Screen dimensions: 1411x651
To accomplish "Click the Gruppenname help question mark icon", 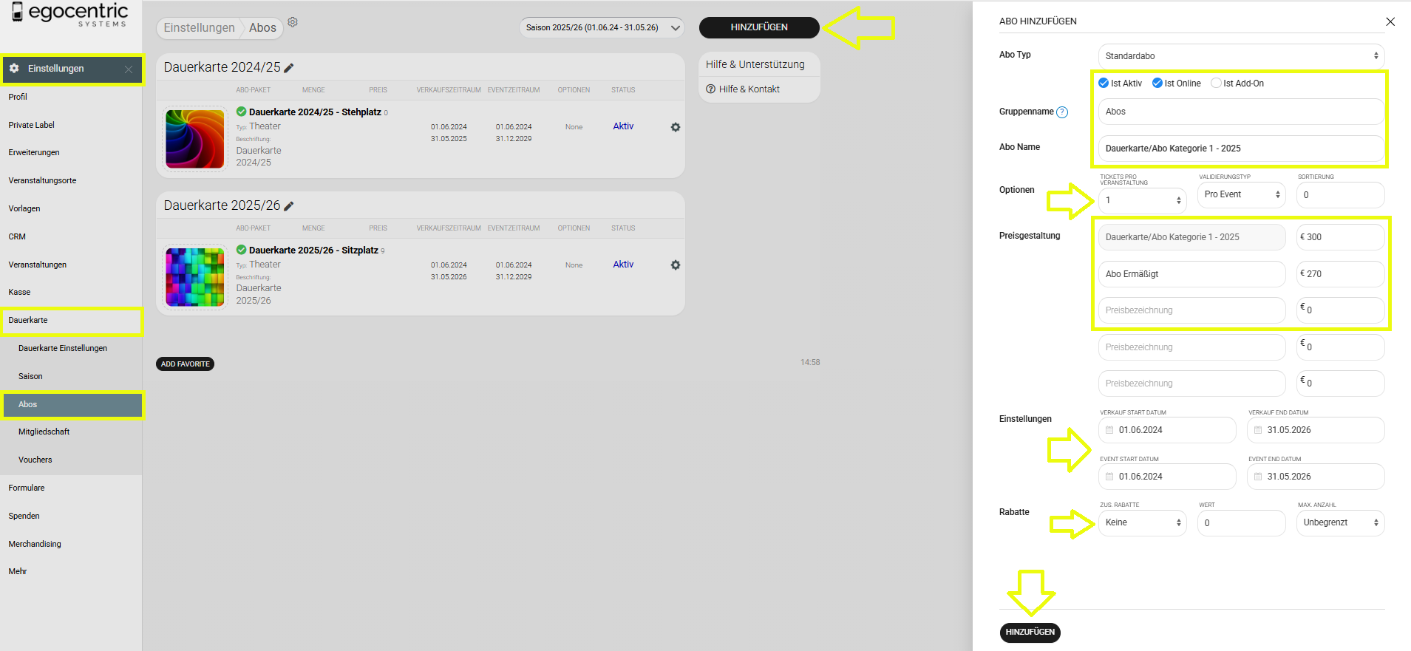I will point(1062,112).
